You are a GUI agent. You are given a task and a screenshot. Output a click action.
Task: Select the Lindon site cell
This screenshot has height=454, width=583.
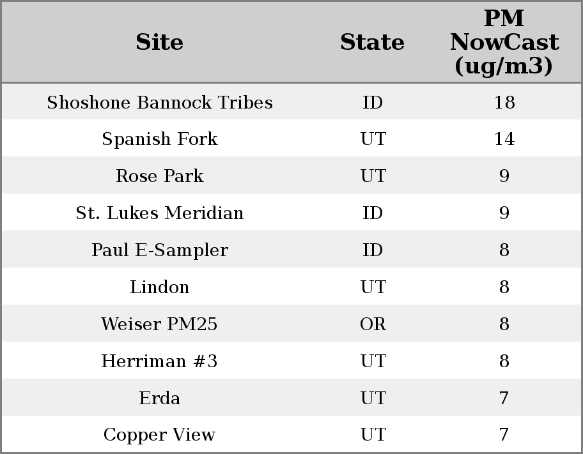(x=160, y=287)
